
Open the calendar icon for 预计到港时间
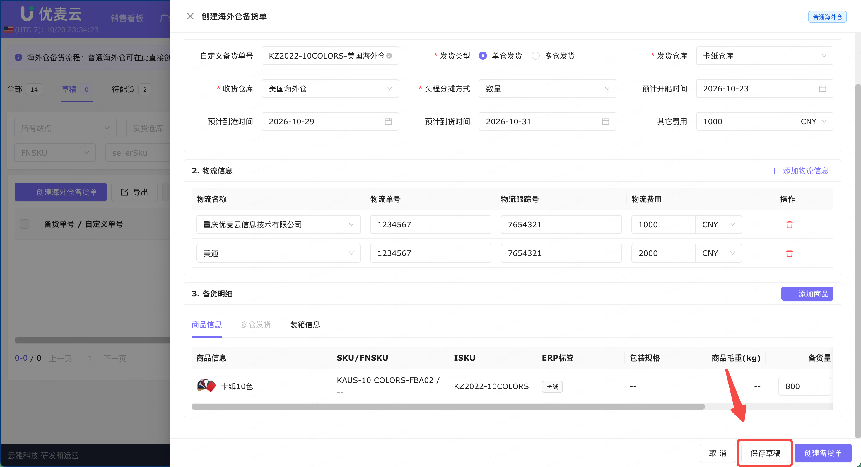coord(388,121)
